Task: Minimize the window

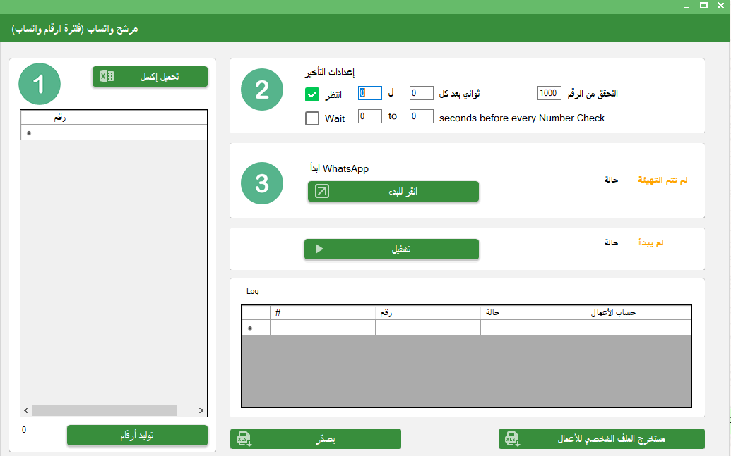Action: [687, 6]
